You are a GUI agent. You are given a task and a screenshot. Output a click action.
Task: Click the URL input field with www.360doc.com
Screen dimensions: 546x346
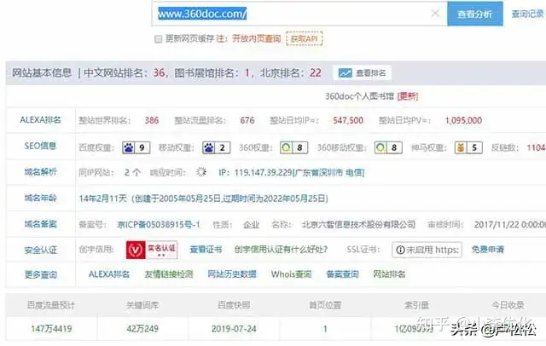(299, 14)
